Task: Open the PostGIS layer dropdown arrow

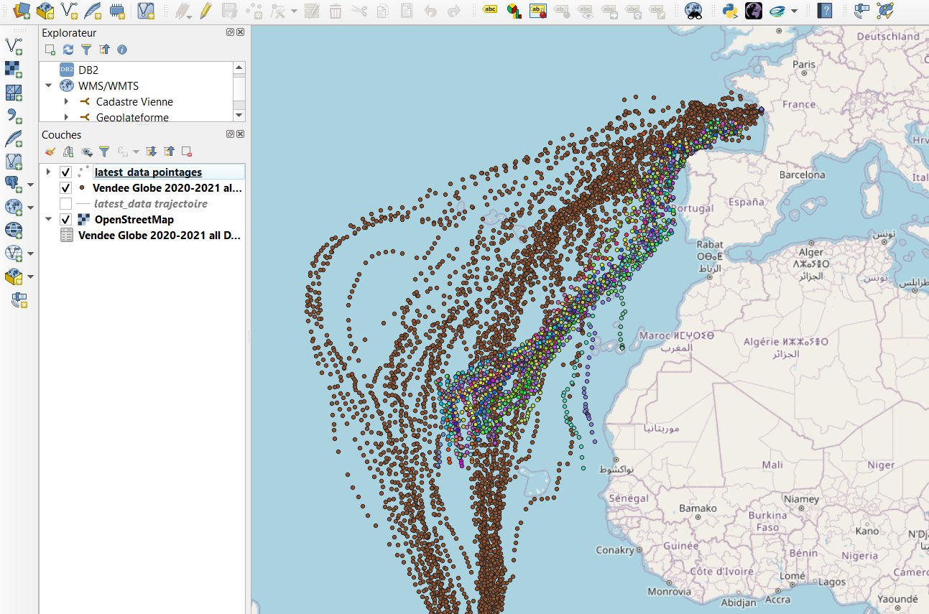Action: pos(31,185)
